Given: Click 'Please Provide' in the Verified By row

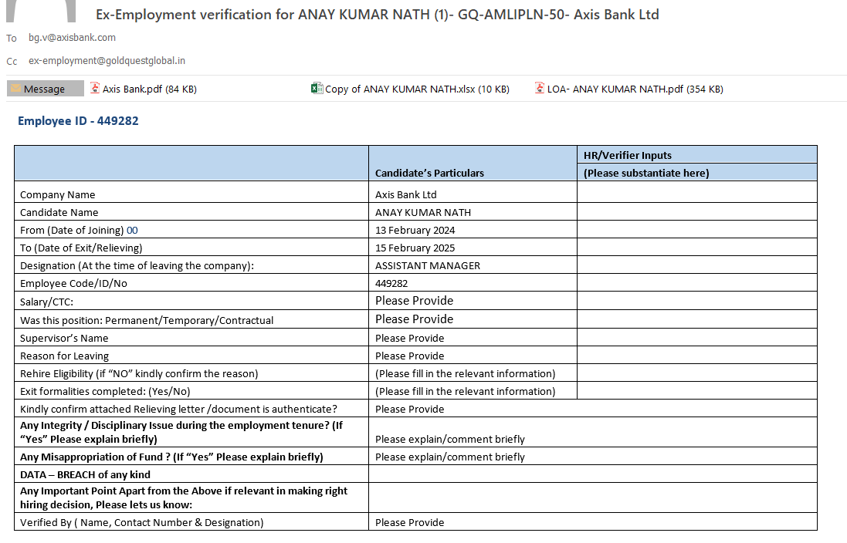Looking at the screenshot, I should tap(409, 522).
